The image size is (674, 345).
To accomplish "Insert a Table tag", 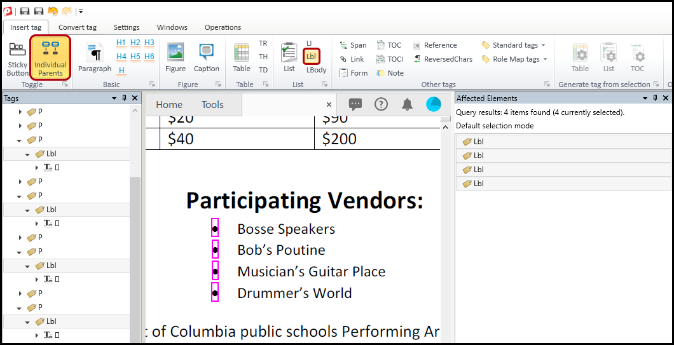I will (x=242, y=58).
